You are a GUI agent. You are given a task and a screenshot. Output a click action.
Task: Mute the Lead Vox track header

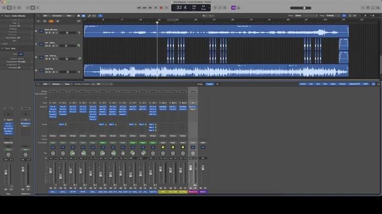coord(47,72)
